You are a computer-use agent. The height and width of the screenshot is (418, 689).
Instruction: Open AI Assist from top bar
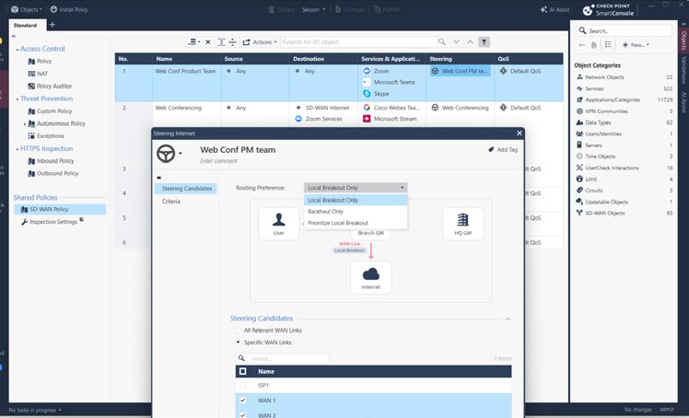point(555,9)
